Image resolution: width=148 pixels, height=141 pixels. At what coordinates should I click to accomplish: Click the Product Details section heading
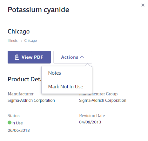click(x=25, y=79)
